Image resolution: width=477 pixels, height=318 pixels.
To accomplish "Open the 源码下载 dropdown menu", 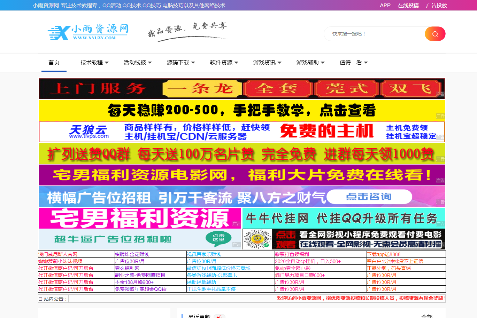I will pyautogui.click(x=181, y=63).
